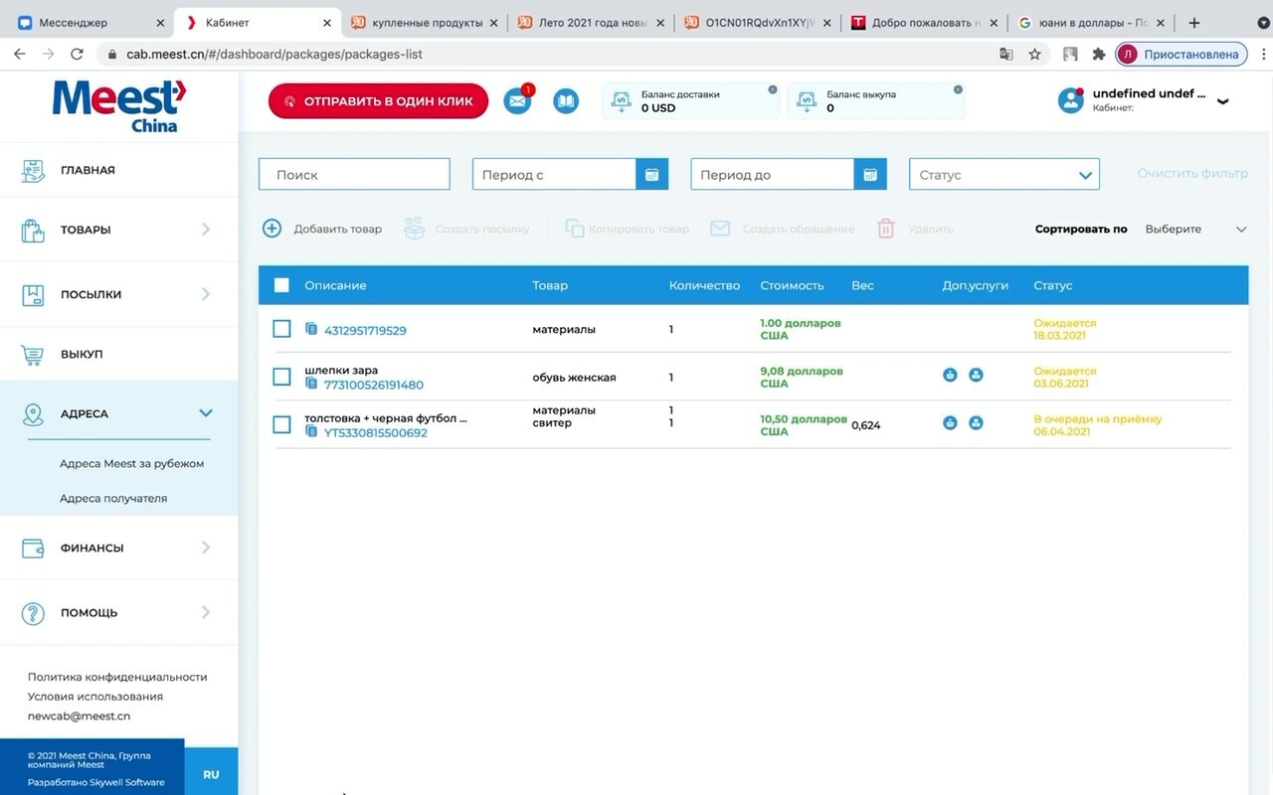Click second service icon in шлепки зара row
The width and height of the screenshot is (1273, 795).
coord(976,375)
